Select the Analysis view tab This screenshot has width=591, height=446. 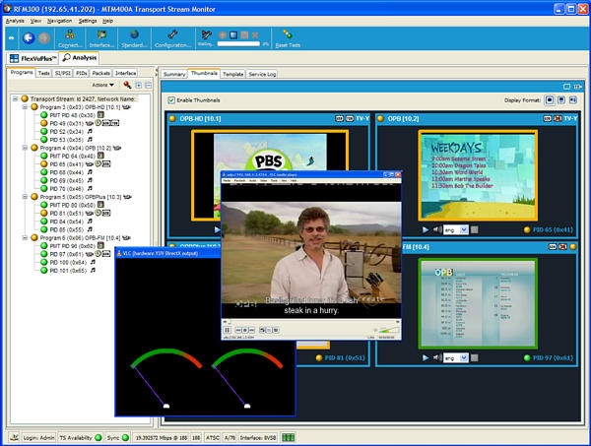click(x=80, y=58)
